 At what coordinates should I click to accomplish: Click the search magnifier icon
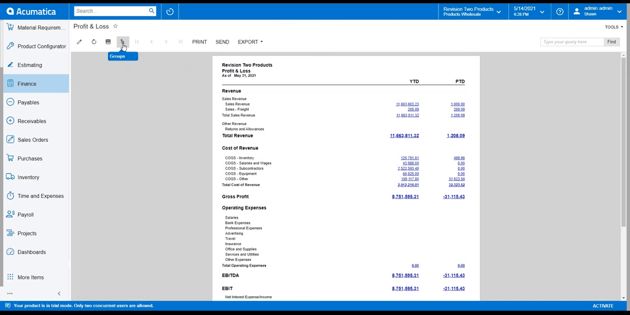151,10
